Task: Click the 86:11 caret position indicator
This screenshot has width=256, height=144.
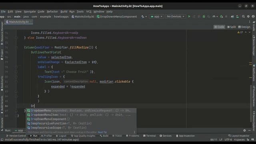Action: (x=214, y=140)
